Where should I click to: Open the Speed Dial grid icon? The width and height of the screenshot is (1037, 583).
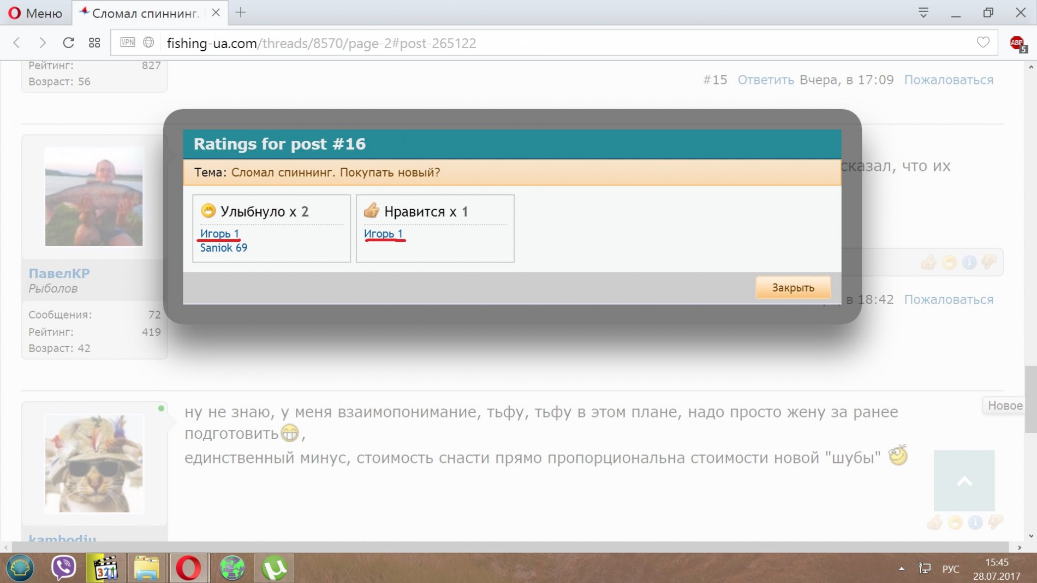pos(94,43)
